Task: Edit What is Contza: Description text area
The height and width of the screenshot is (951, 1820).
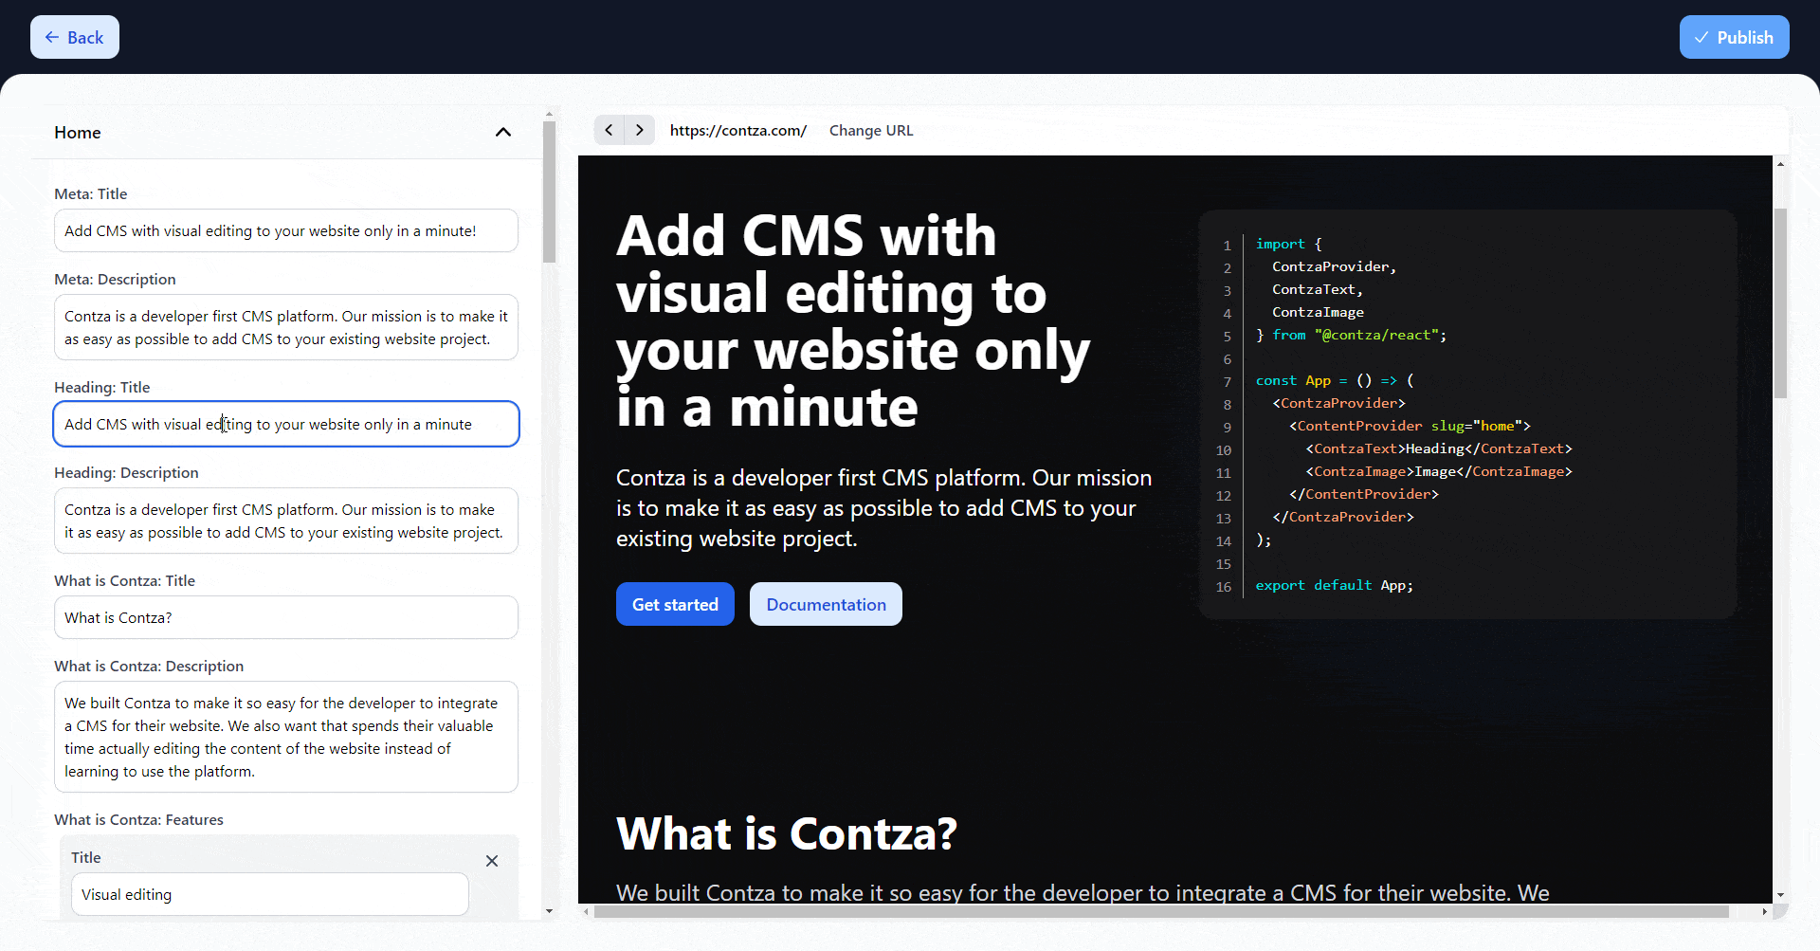Action: [x=286, y=737]
